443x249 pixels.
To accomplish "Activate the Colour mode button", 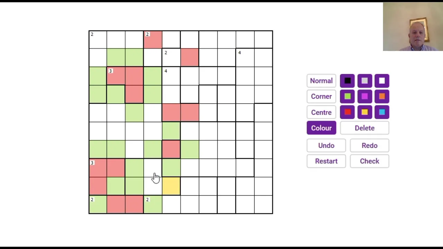I will pyautogui.click(x=321, y=128).
